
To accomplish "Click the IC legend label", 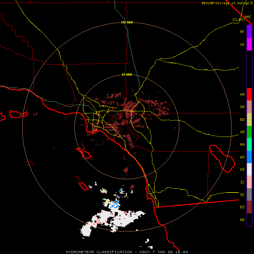I will [242, 182].
